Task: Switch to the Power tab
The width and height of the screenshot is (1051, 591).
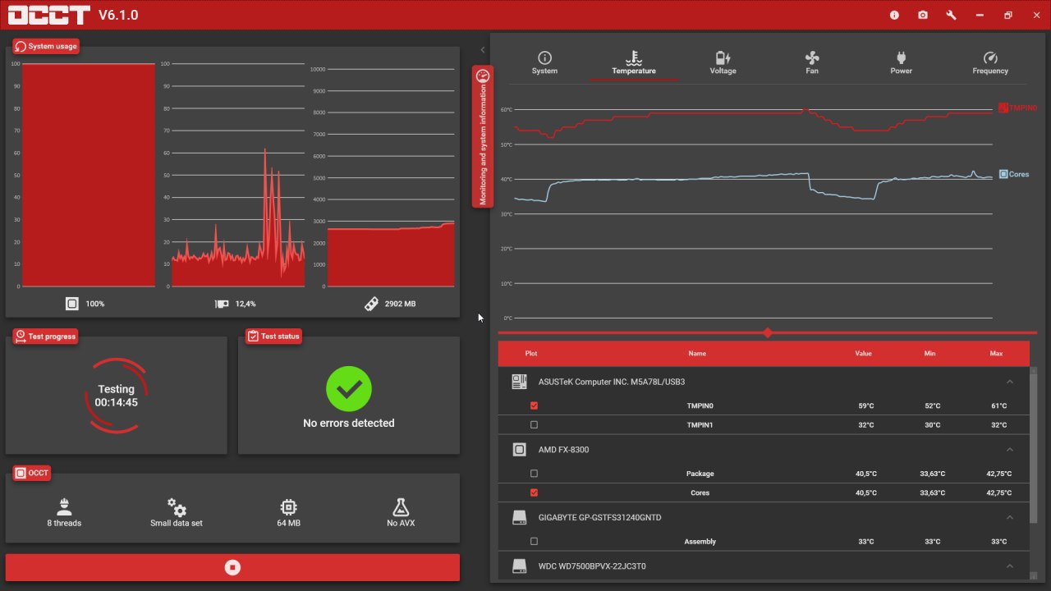Action: 901,63
